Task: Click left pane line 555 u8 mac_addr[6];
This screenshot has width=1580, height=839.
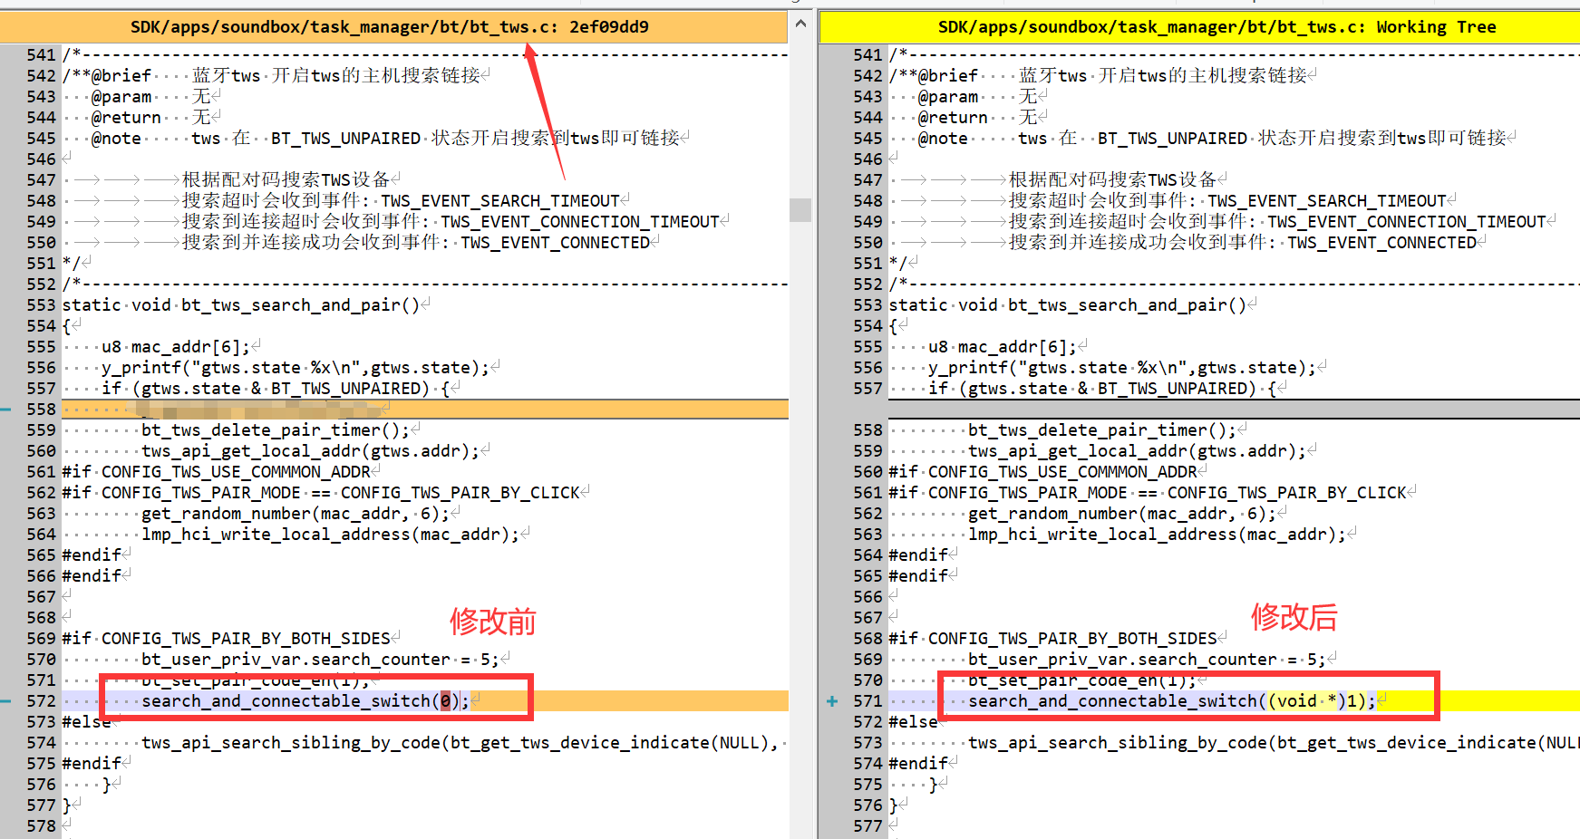Action: click(x=175, y=347)
